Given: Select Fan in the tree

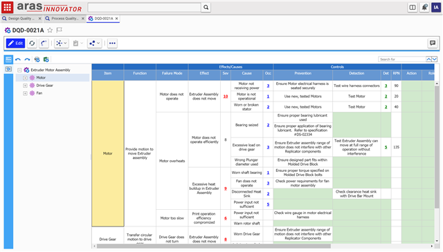Looking at the screenshot, I should coord(39,93).
